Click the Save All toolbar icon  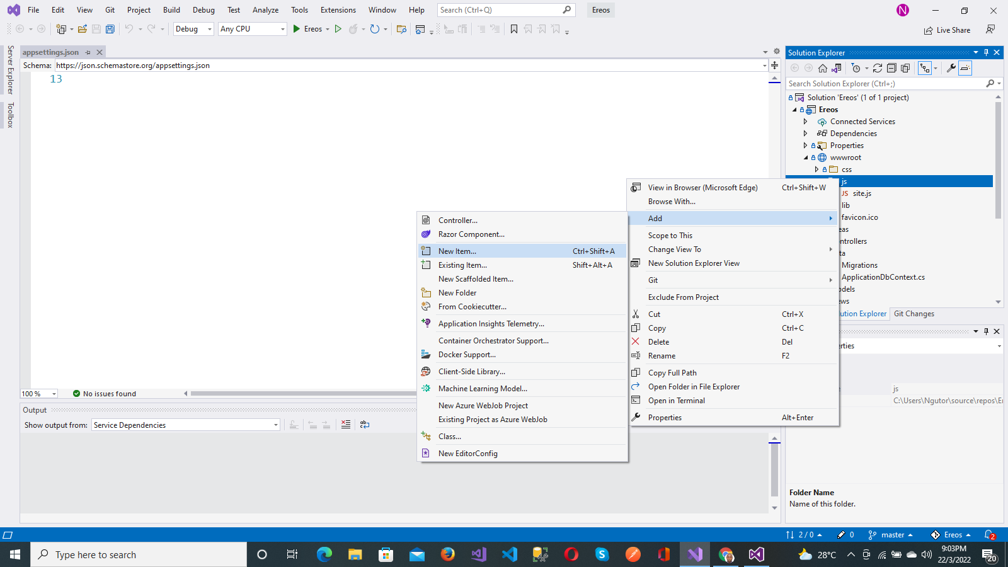coord(110,29)
